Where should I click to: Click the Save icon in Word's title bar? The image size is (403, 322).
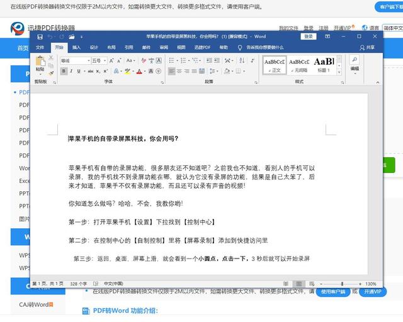coord(40,37)
